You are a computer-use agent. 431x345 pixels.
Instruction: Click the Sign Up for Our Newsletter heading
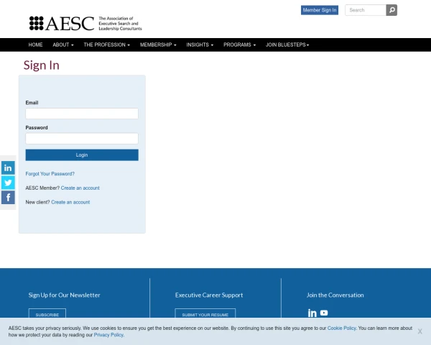(65, 295)
